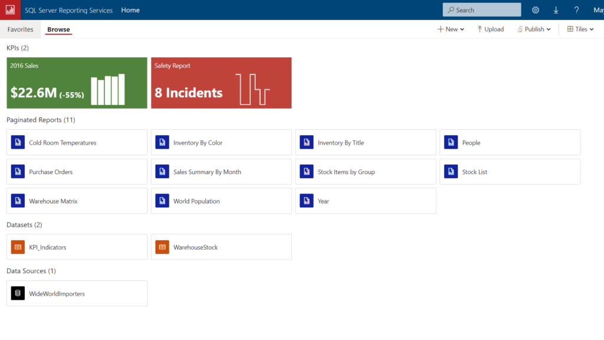The height and width of the screenshot is (340, 604).
Task: Click the World Population report icon
Action: [x=162, y=201]
